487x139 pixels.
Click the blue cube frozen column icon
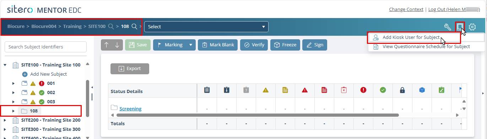coord(422,90)
